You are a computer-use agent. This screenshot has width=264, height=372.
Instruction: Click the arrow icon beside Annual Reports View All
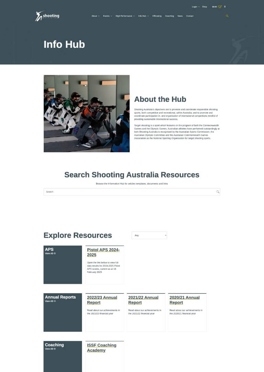pos(55,301)
